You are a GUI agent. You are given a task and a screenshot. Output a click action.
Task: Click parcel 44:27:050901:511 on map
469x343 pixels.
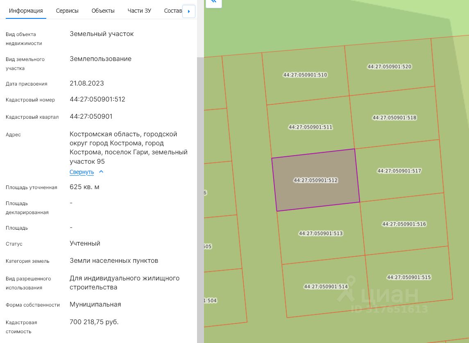[x=310, y=127]
